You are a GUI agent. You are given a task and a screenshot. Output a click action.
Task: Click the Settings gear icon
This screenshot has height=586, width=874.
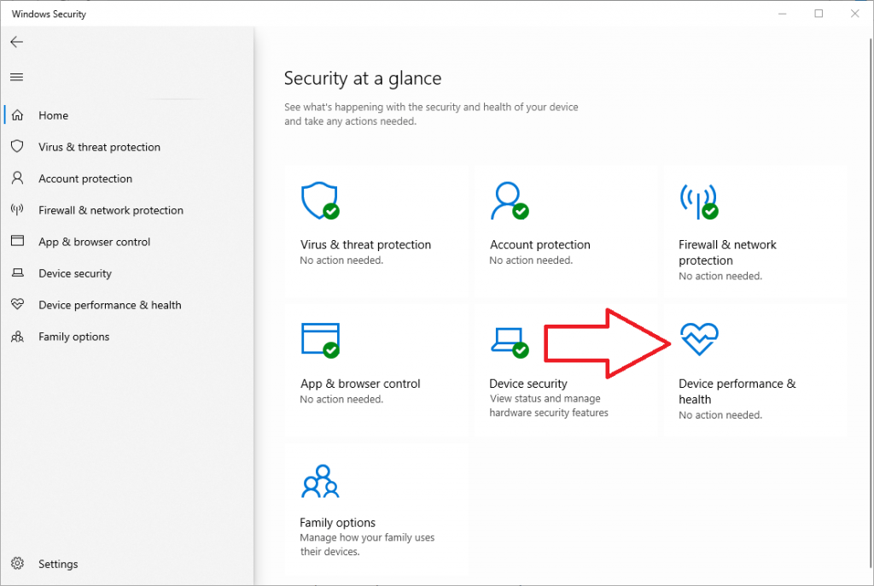click(x=17, y=563)
